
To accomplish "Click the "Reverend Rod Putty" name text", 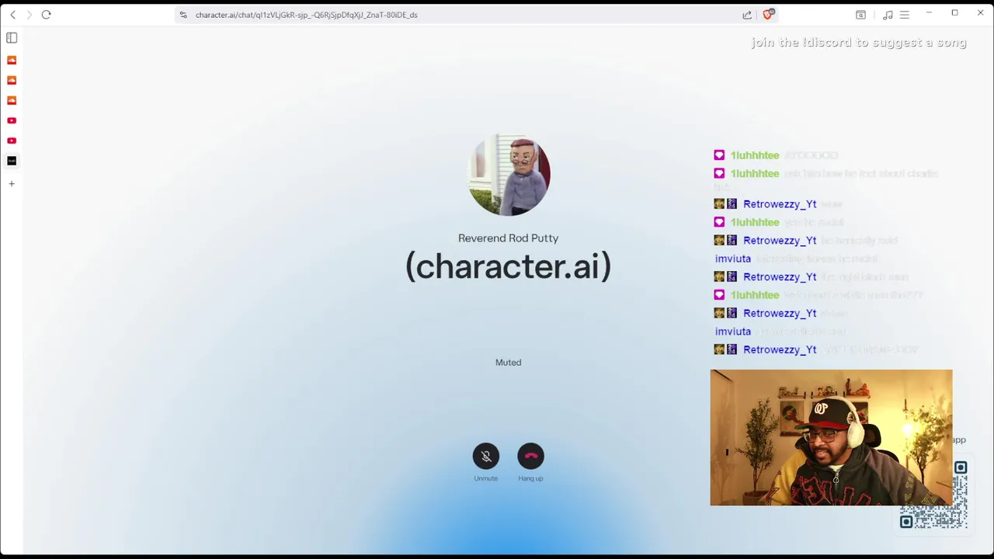I will pos(509,238).
